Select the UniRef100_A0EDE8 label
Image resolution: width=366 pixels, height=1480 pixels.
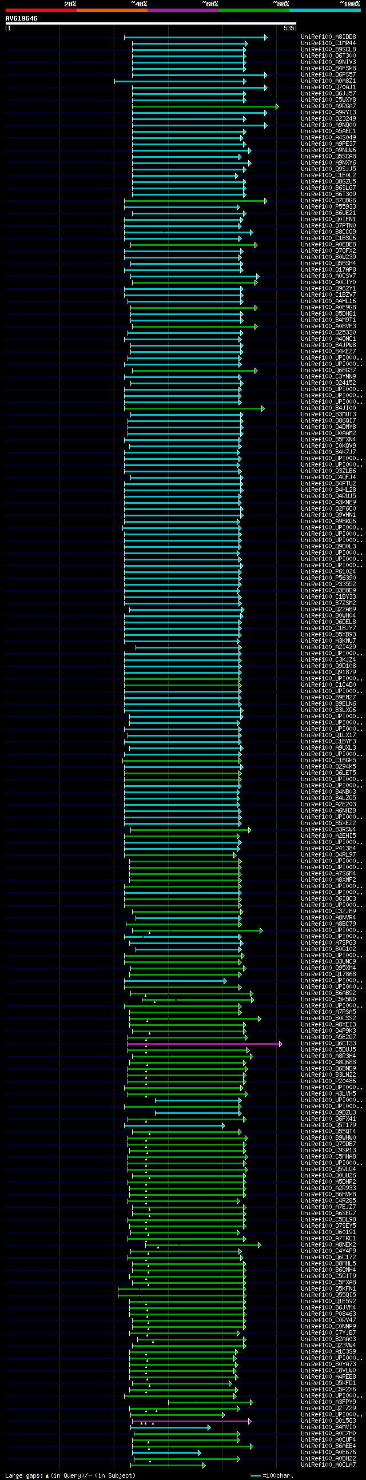point(328,245)
